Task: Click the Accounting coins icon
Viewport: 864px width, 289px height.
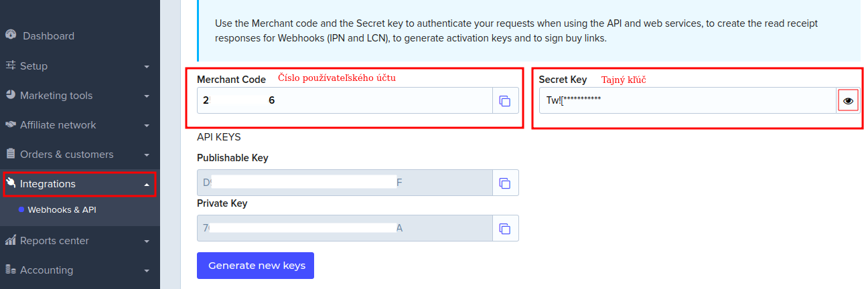Action: pos(11,270)
